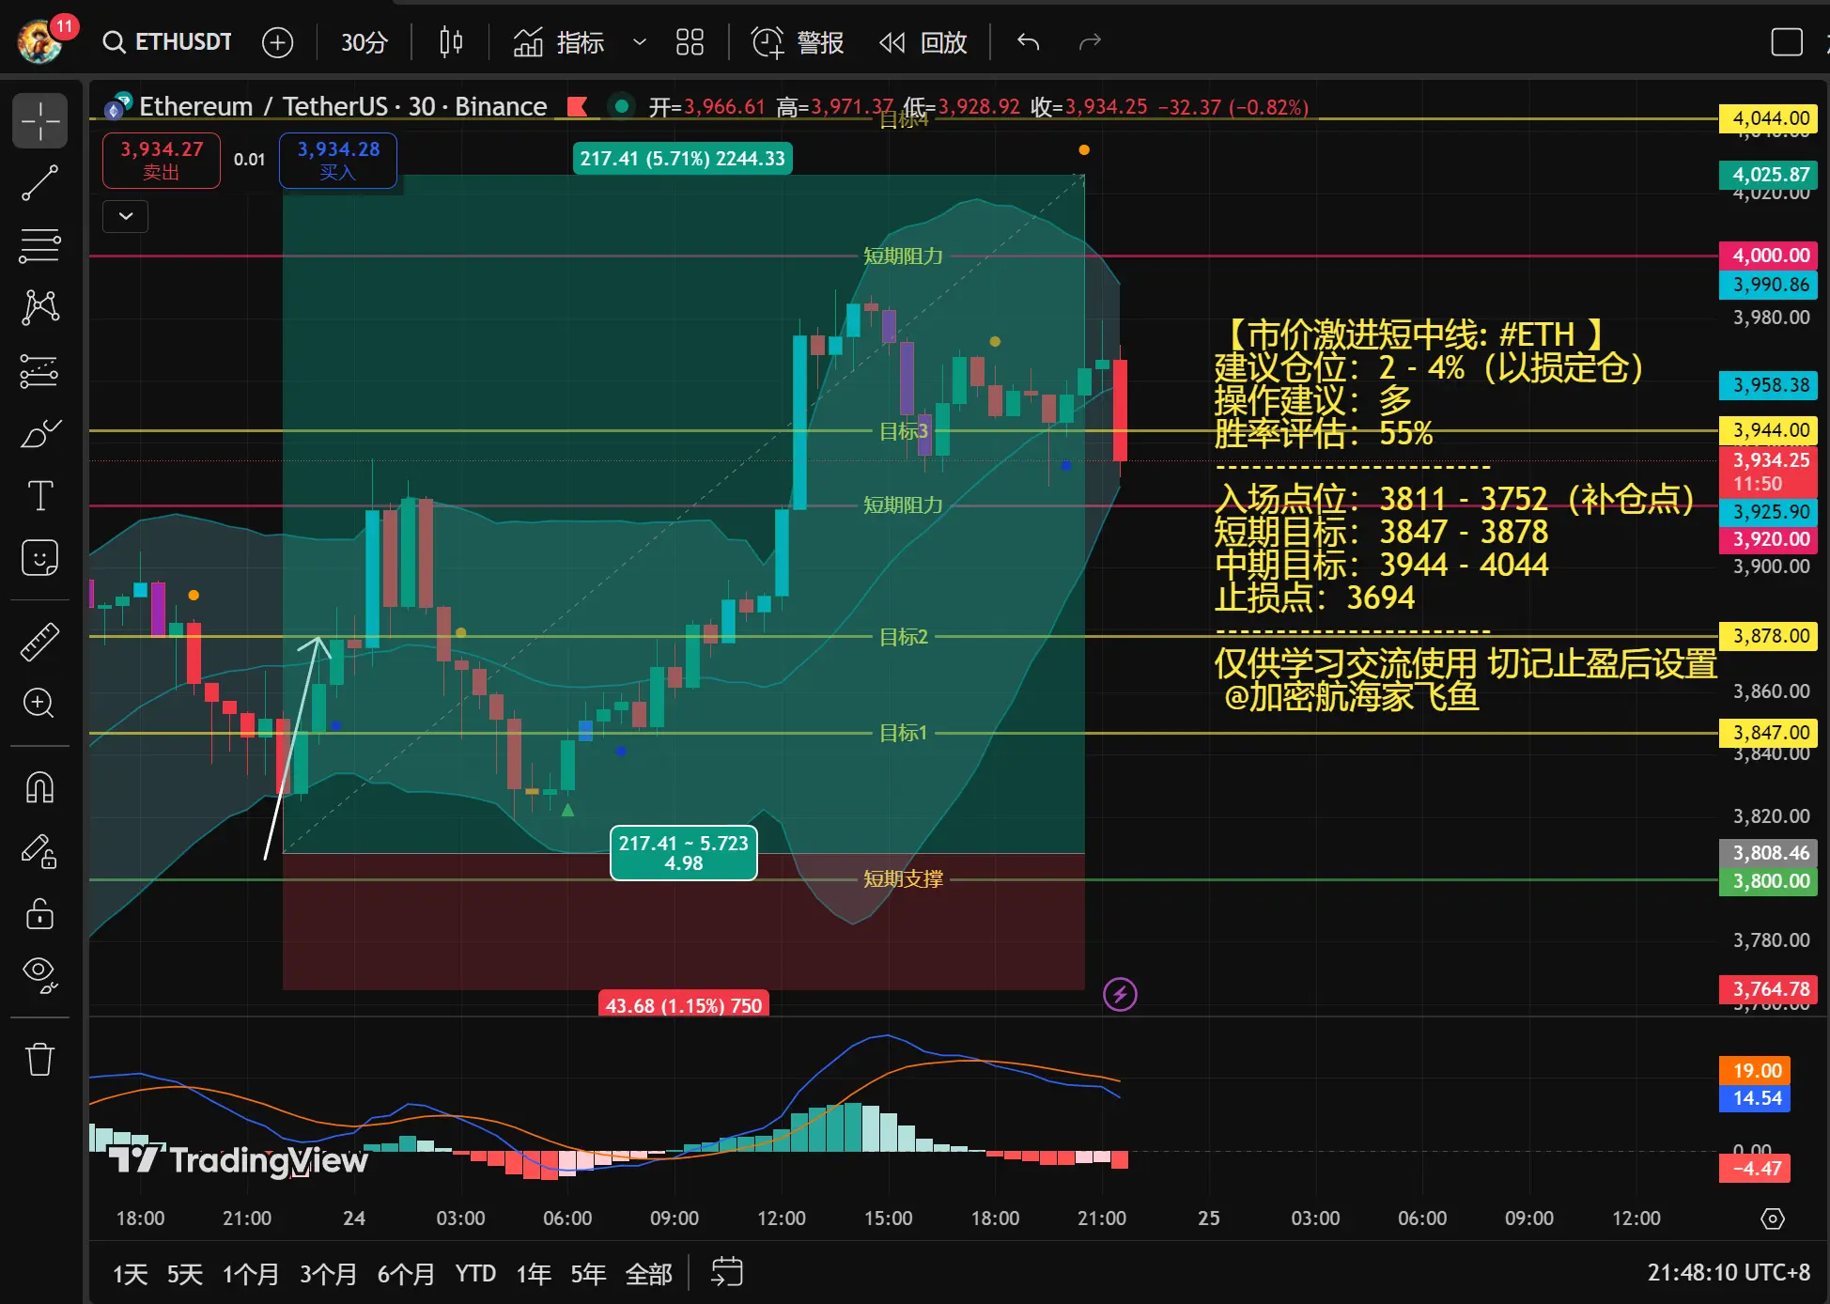Expand the indicators favorites dropdown arrow

(x=640, y=42)
